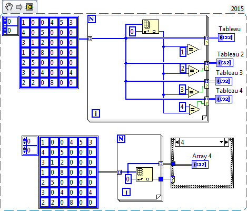247x211 pixels.
Task: Click previous case arrow on case structure
Action: (177, 142)
